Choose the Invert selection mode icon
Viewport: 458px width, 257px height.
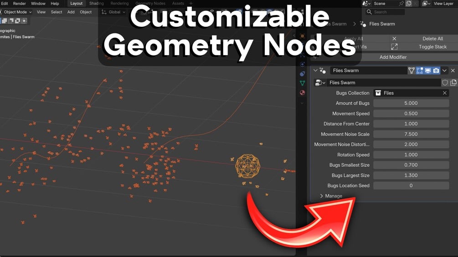(x=17, y=20)
